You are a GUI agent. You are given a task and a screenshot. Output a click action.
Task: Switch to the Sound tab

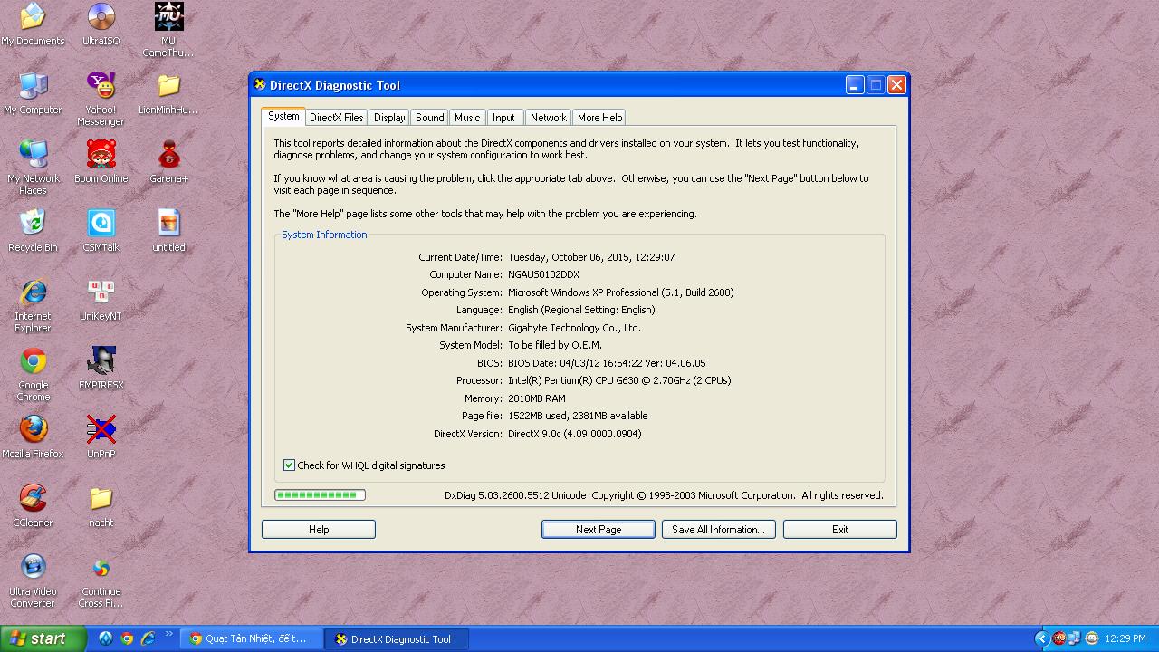pos(430,118)
